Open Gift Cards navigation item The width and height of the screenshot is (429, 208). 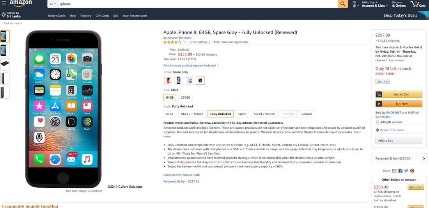click(102, 16)
